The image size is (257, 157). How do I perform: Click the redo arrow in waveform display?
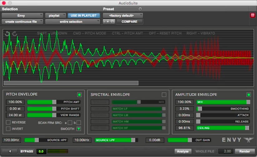pos(15,34)
